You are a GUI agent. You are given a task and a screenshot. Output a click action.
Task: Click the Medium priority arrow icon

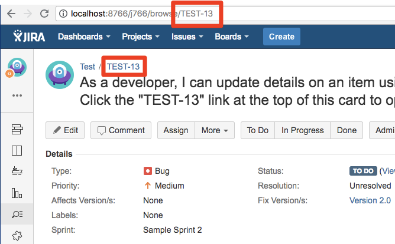[x=148, y=186]
